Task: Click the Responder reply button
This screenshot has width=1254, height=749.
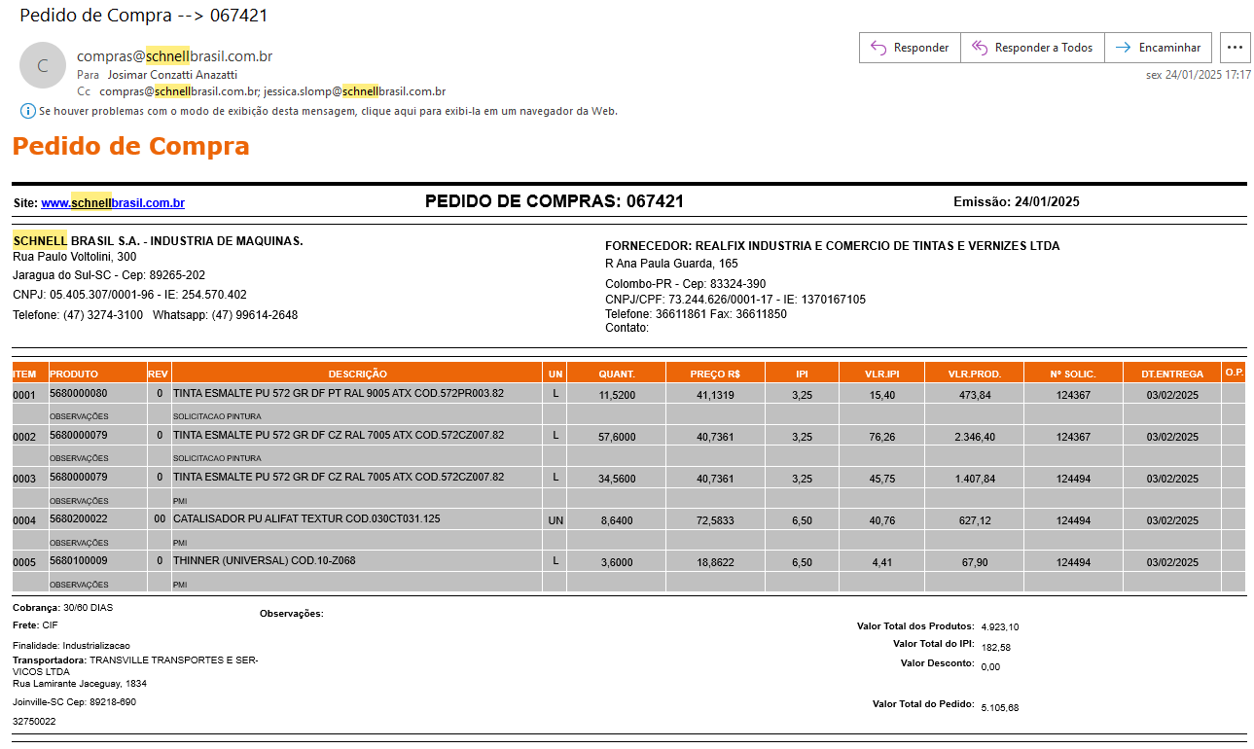Action: [910, 48]
